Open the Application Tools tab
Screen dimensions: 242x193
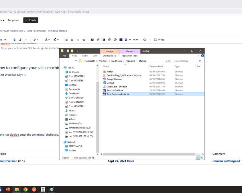click(x=129, y=56)
